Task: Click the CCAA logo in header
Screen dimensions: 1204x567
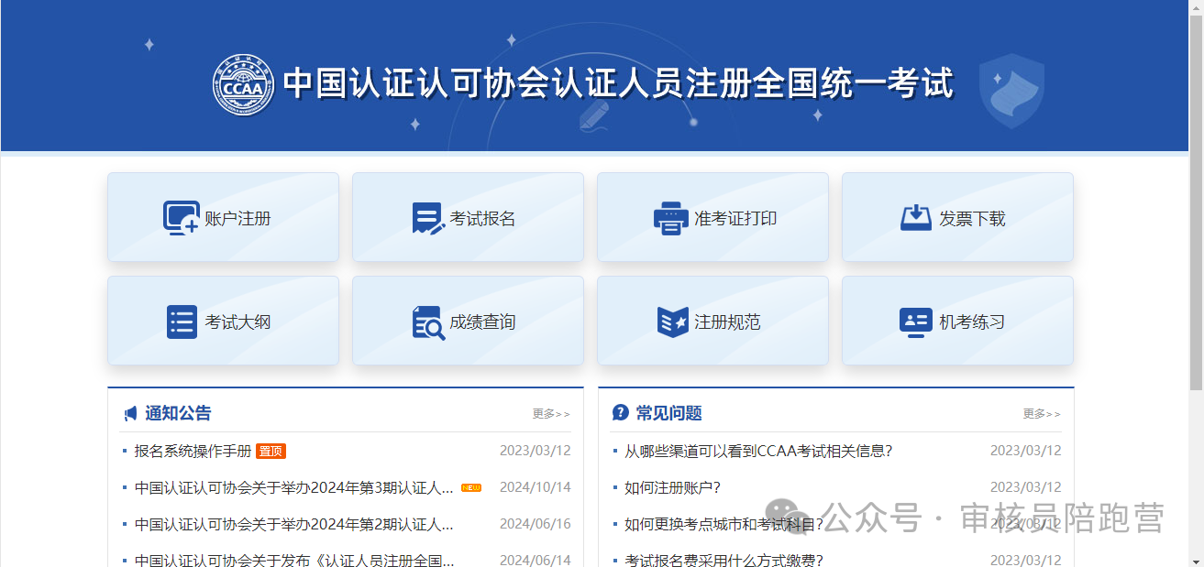Action: (x=243, y=85)
